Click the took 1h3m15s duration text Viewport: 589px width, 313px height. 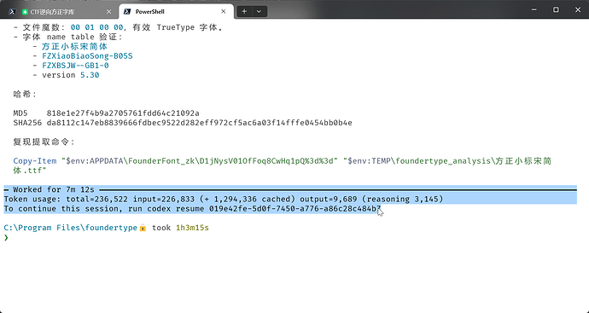pyautogui.click(x=180, y=228)
